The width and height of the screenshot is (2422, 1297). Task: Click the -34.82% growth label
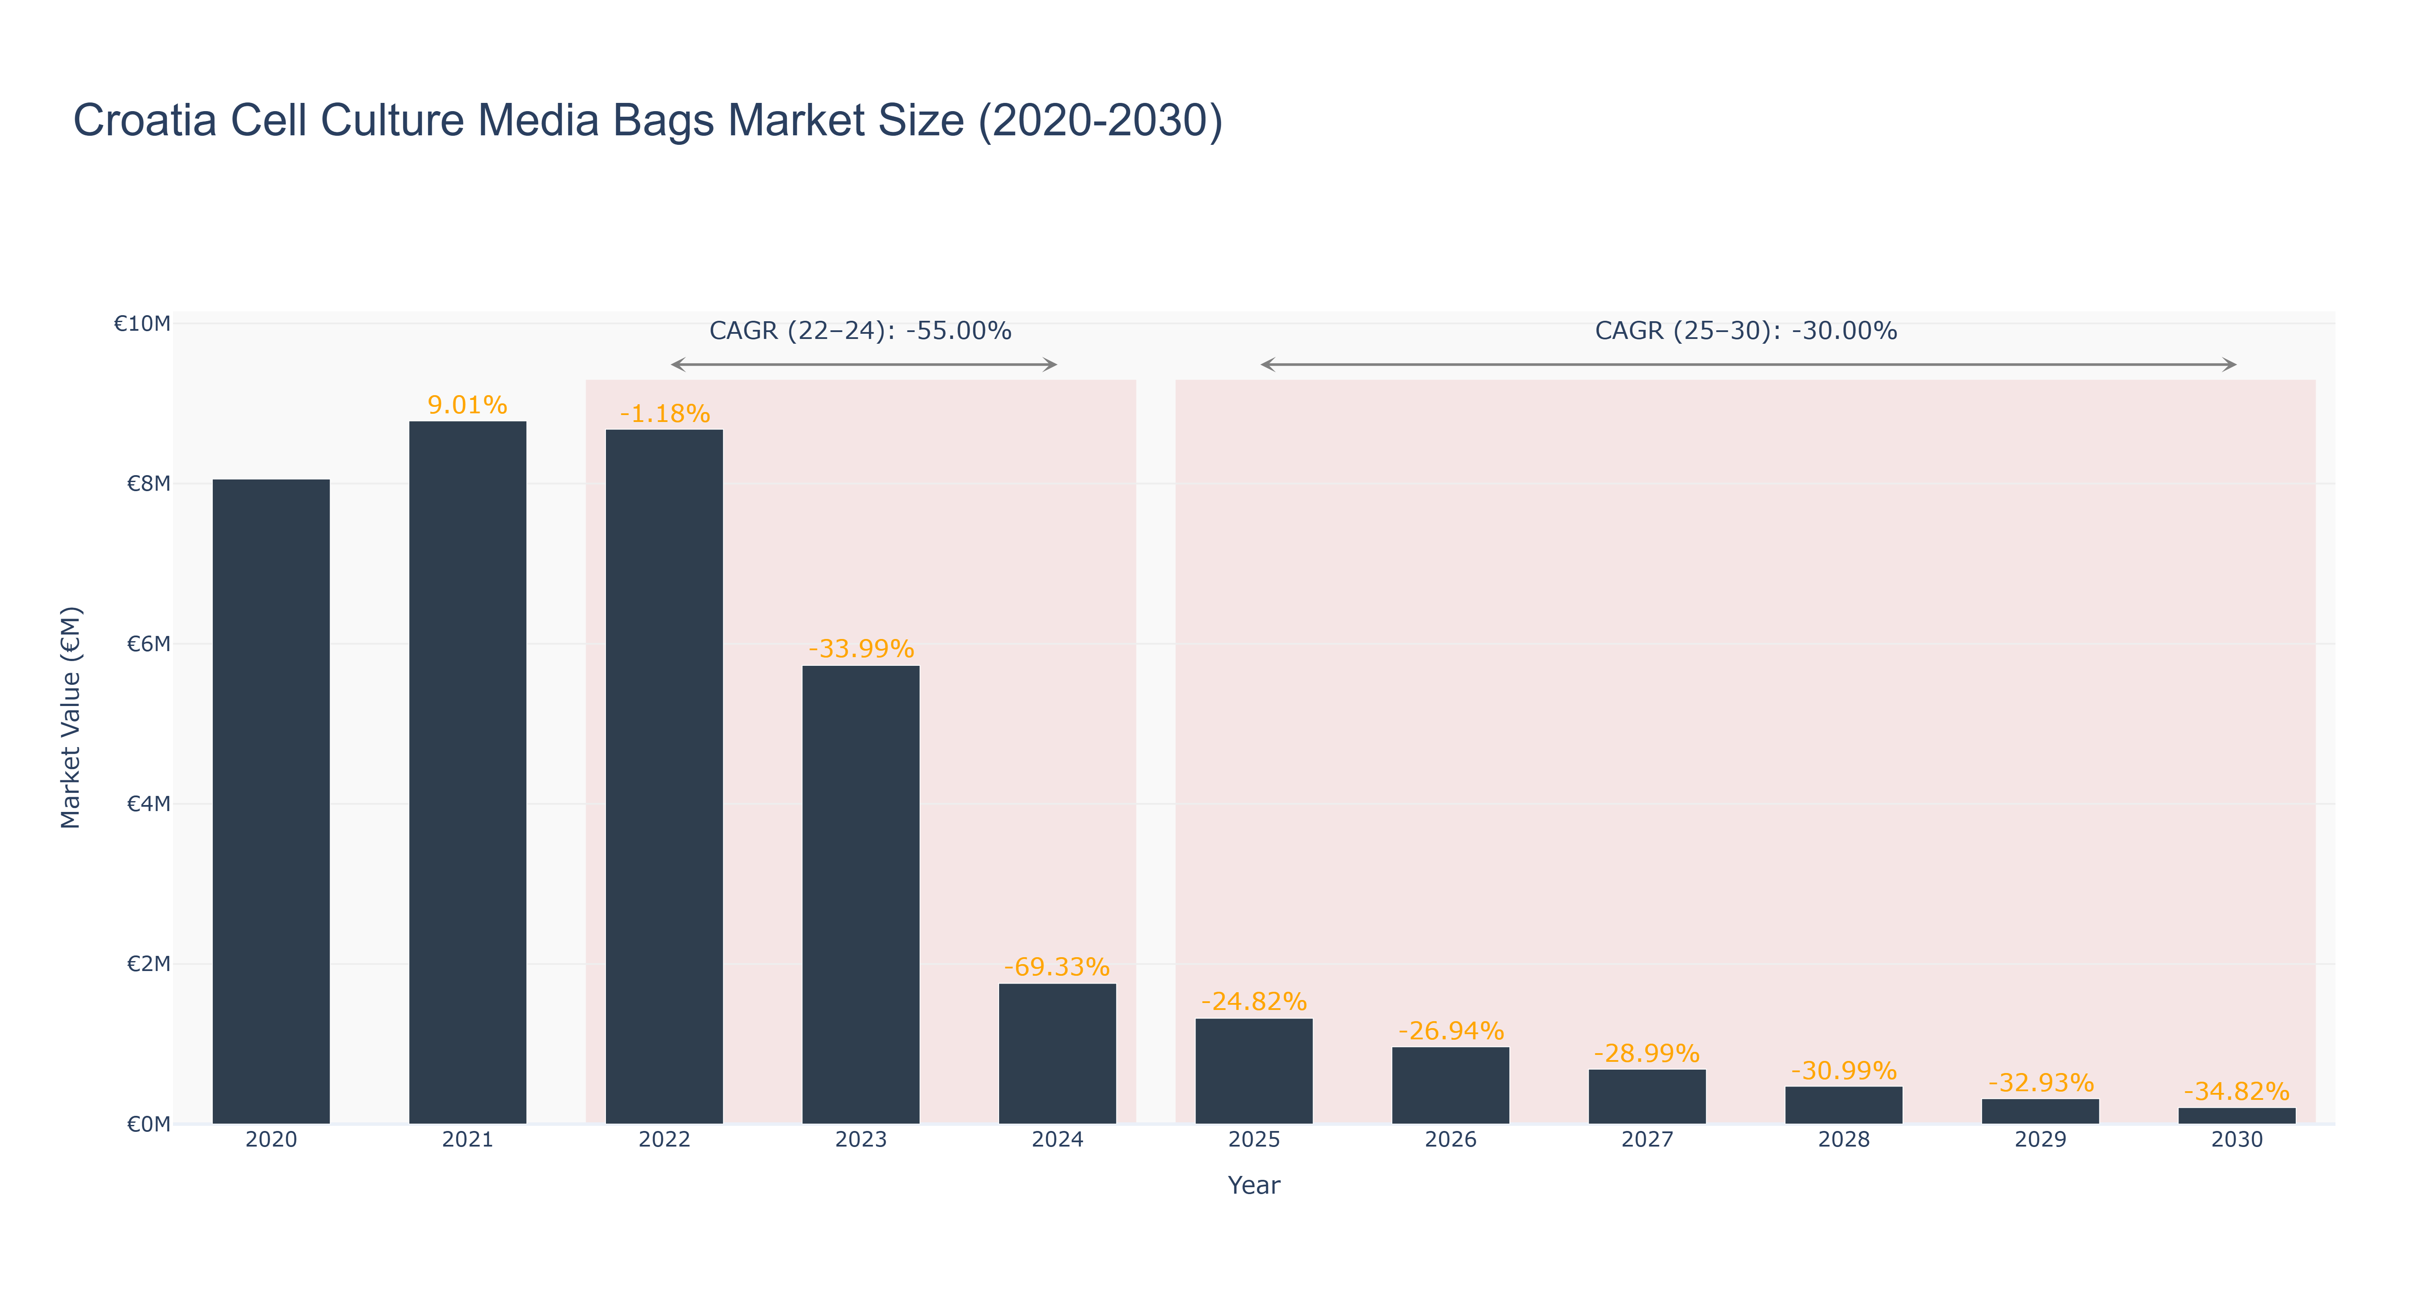[x=2237, y=1091]
